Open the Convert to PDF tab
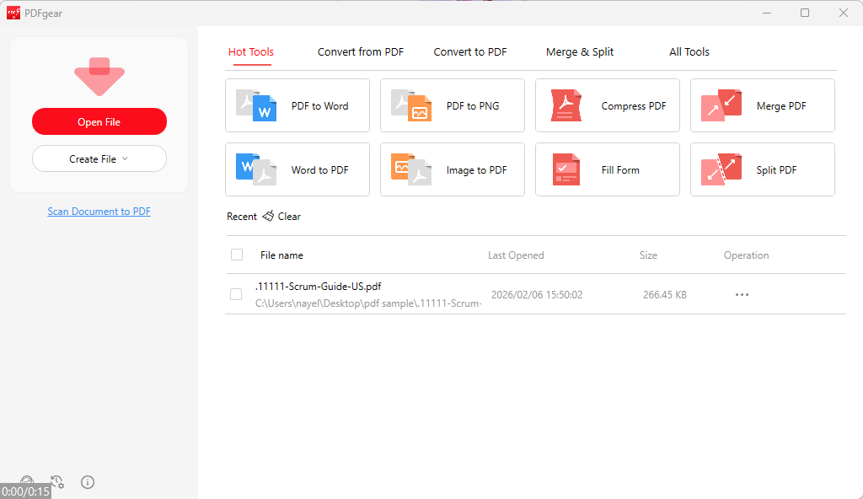The width and height of the screenshot is (863, 499). point(470,51)
